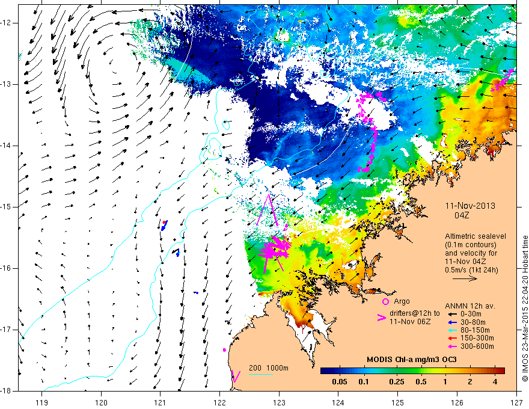
Task: Click the '0.5m/s (1kt 24h)' text
Action: 471,270
